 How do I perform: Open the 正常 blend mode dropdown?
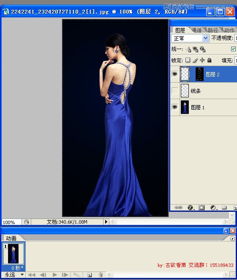point(190,38)
